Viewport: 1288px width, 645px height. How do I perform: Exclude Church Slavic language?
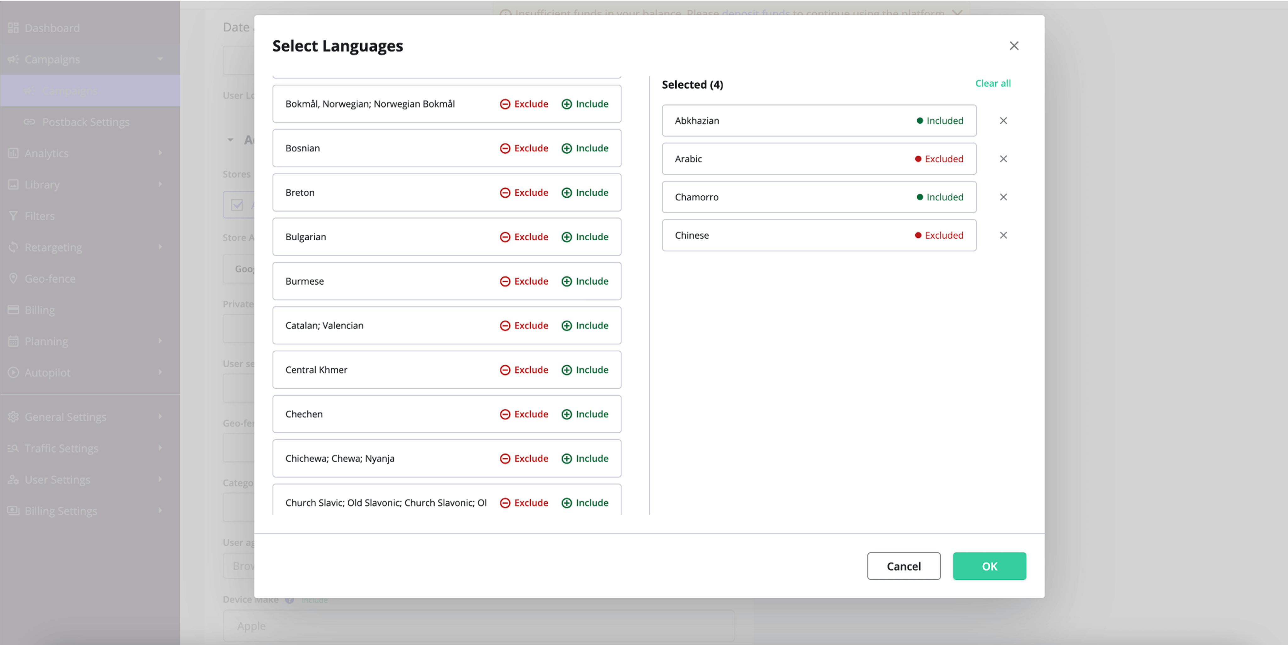[524, 503]
